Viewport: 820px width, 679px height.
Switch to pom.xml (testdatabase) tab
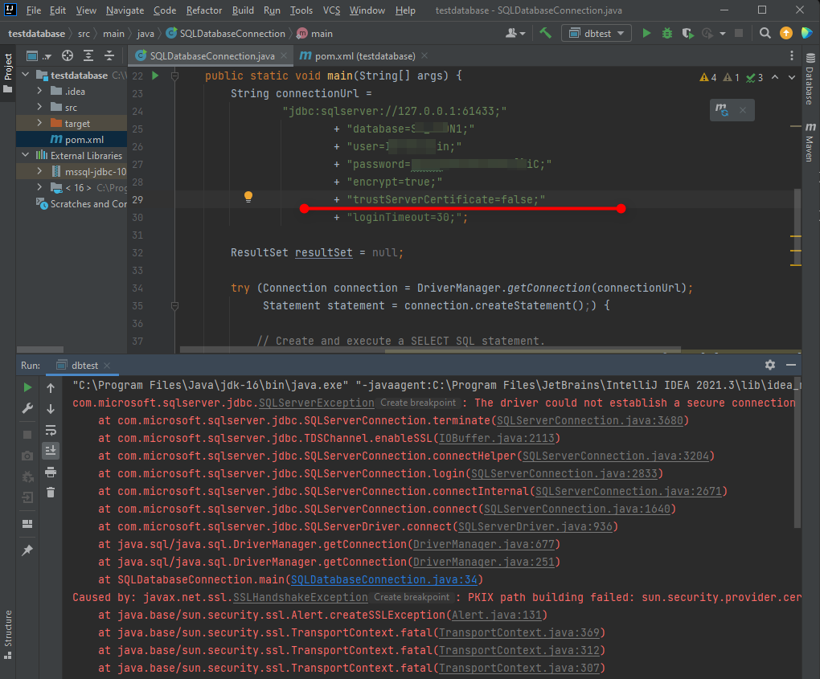click(364, 56)
